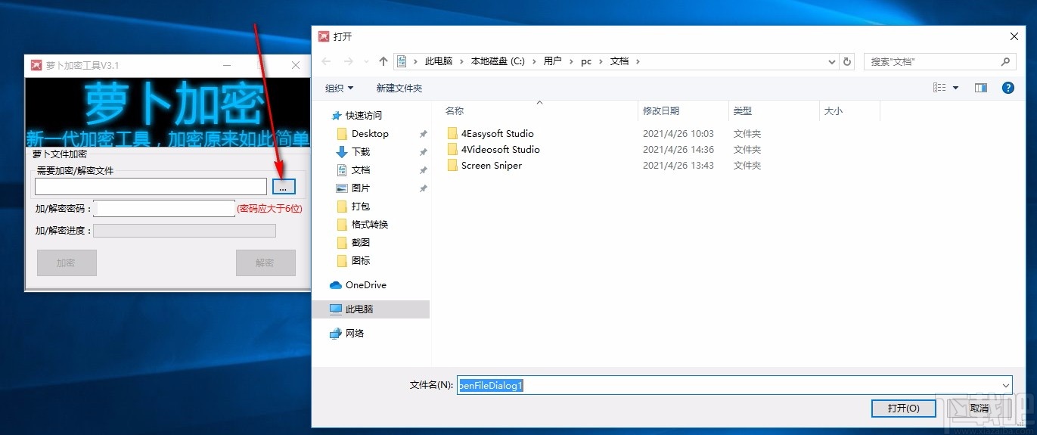Screen dimensions: 1037x435
Task: Go forward in the Open dialog
Action: coord(349,61)
